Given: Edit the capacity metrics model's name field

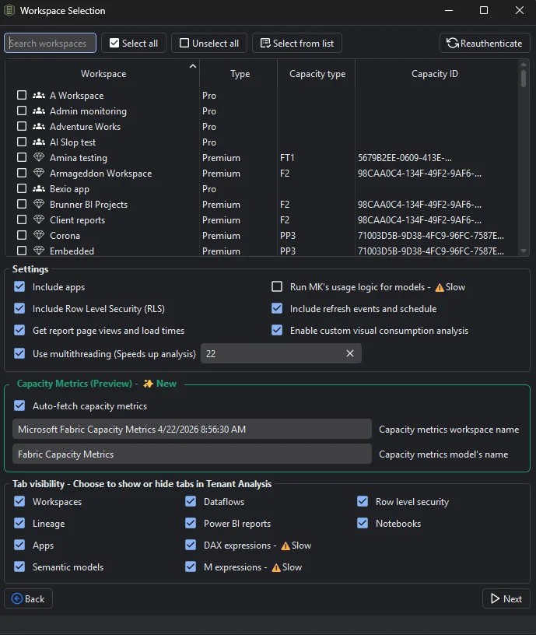Looking at the screenshot, I should point(192,454).
